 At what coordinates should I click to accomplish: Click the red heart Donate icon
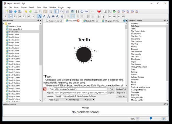click(x=99, y=11)
